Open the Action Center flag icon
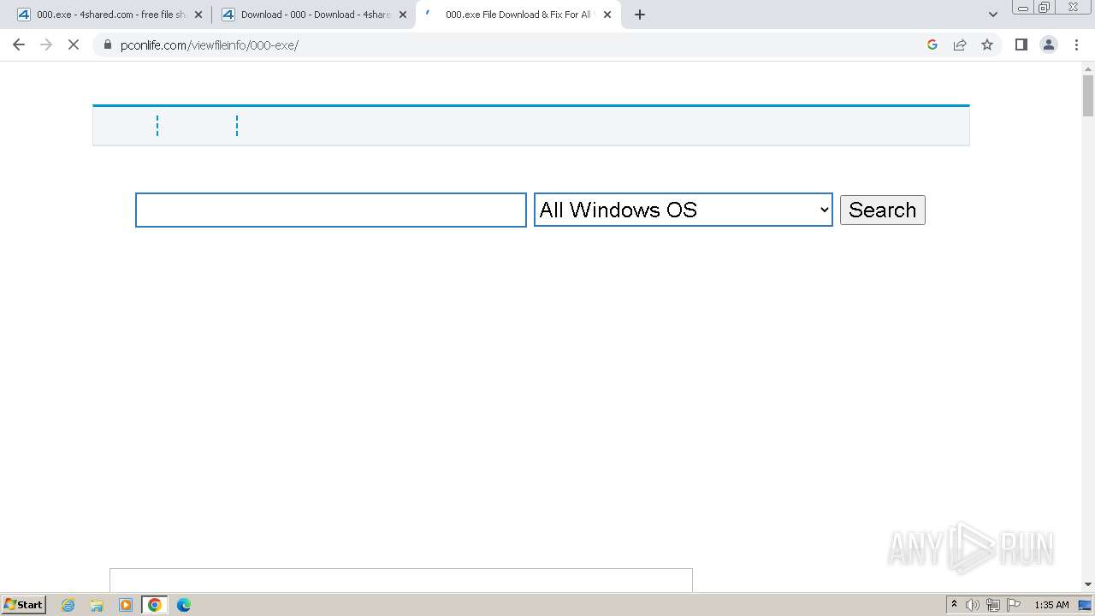Image resolution: width=1095 pixels, height=616 pixels. [1014, 605]
